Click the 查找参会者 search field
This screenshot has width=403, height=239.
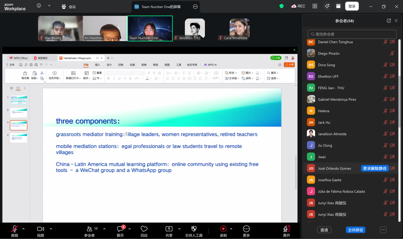tap(352, 34)
